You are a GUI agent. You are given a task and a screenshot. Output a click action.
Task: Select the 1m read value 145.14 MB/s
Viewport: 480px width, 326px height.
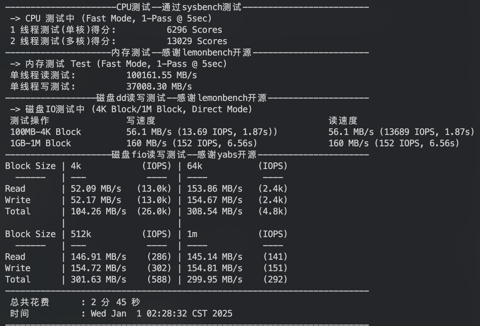[x=215, y=257]
